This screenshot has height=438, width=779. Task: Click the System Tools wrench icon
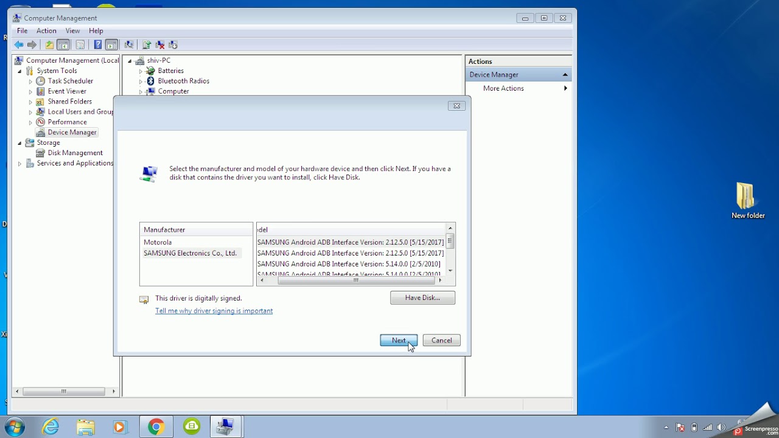pyautogui.click(x=30, y=71)
